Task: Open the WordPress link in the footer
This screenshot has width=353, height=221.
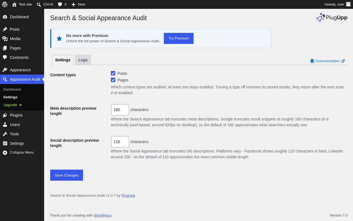Action: click(103, 215)
